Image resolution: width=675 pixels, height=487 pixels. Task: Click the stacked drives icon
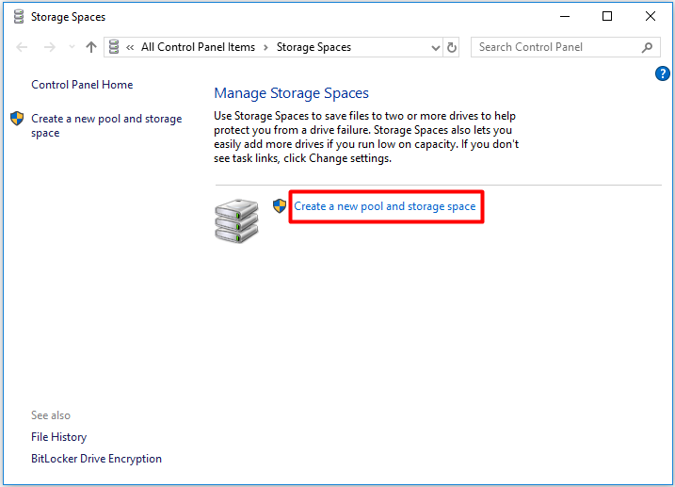pyautogui.click(x=236, y=221)
